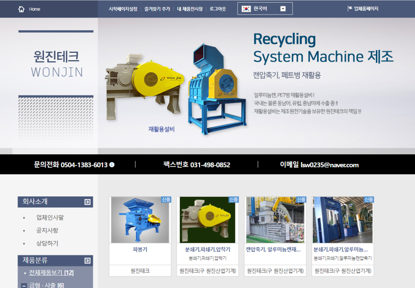Viewport: 415px width, 288px height.
Task: Open the 제품분류 header
Action: 55,260
